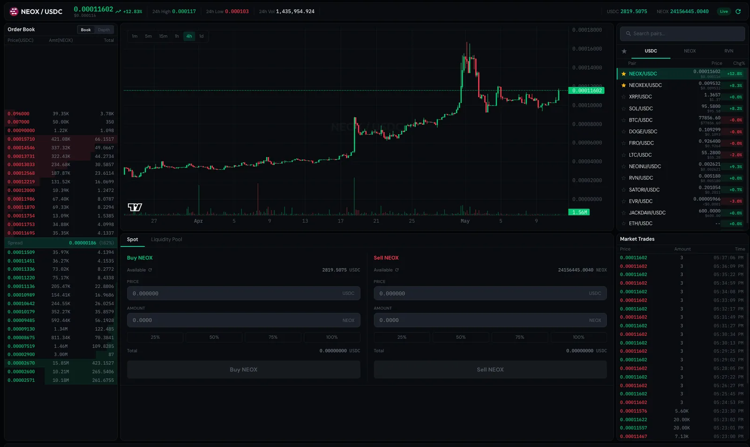Toggle favorite star for DOGE/USDC pair
750x447 pixels.
pyautogui.click(x=623, y=132)
